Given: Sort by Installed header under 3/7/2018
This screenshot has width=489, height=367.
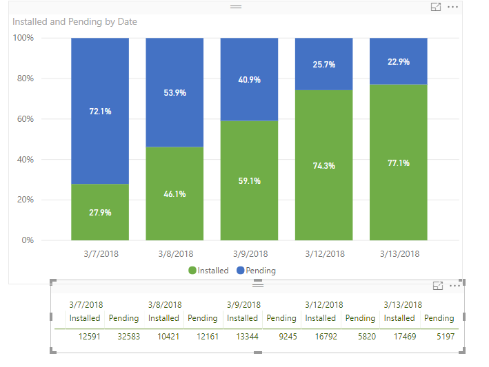Looking at the screenshot, I should (x=85, y=318).
